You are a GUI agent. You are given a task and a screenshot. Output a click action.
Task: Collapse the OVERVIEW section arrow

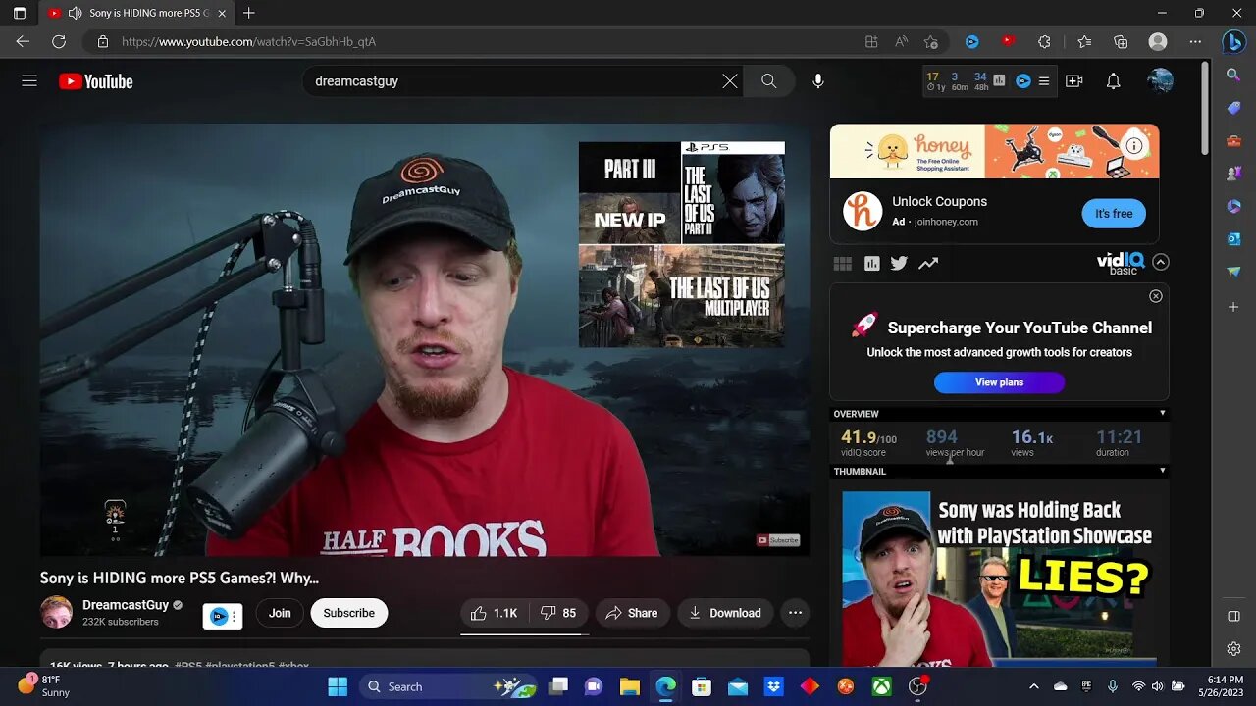(1163, 414)
